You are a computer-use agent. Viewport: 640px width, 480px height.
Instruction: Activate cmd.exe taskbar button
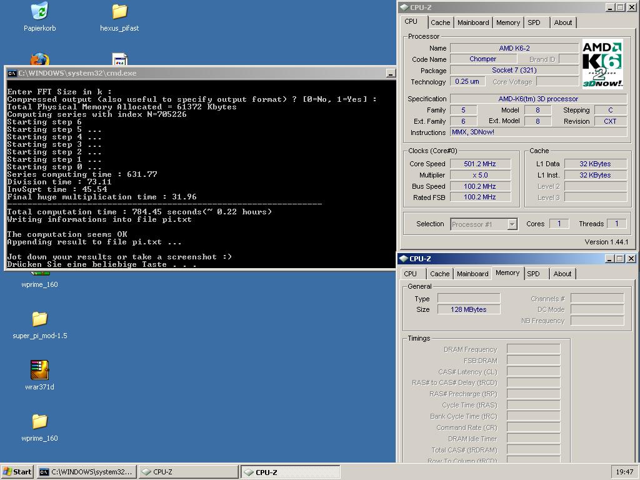pyautogui.click(x=87, y=472)
